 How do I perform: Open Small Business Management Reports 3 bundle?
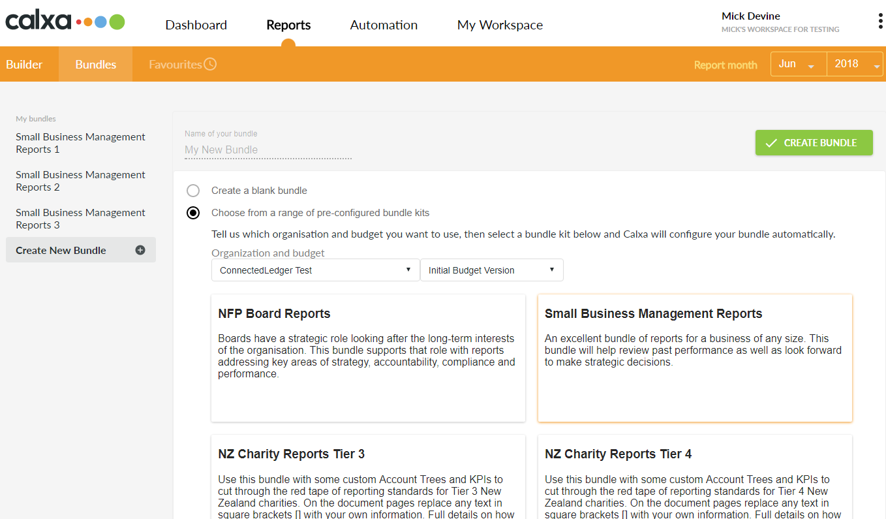(81, 219)
